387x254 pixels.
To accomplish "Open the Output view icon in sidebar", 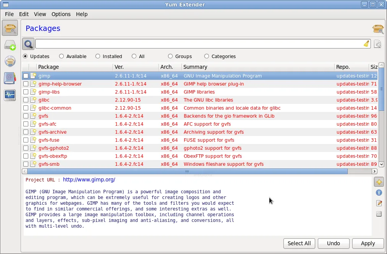I will point(10,95).
